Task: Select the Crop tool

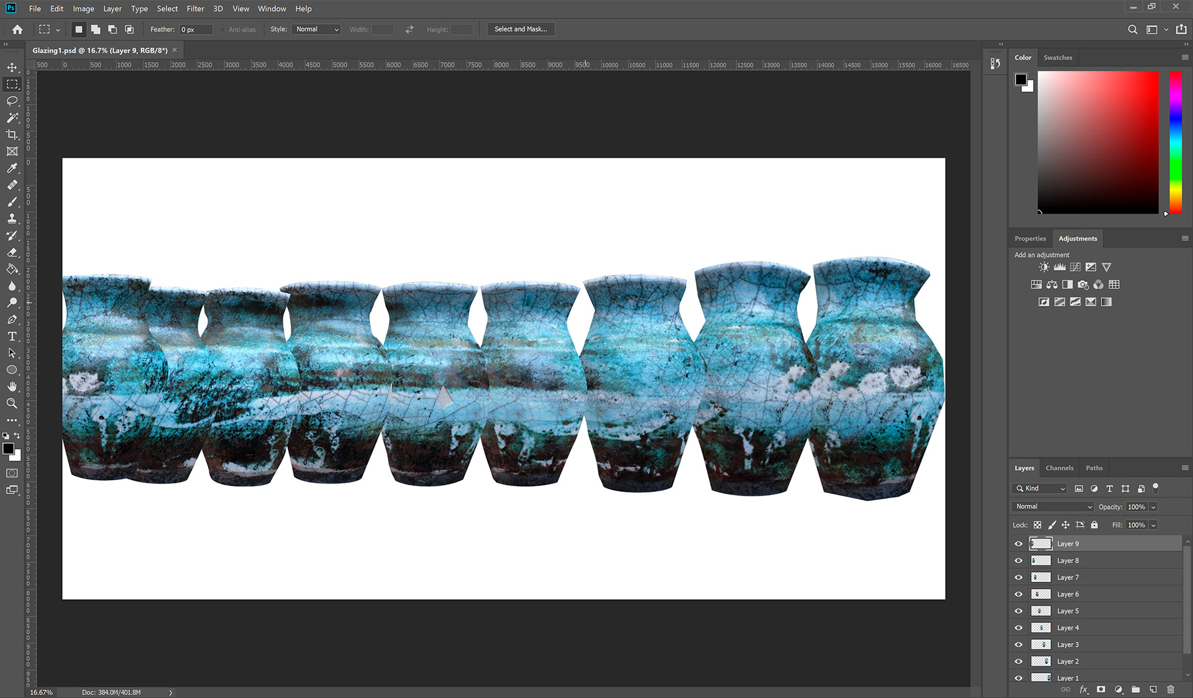Action: coord(12,134)
